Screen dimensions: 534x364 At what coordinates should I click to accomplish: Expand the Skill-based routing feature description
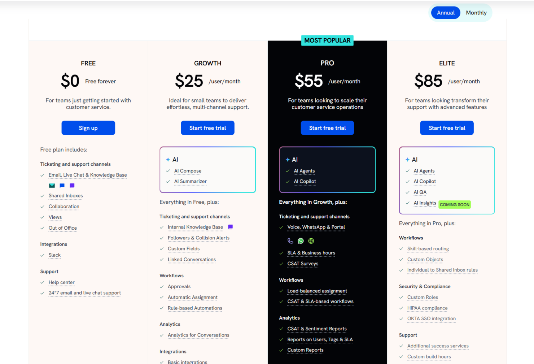click(x=428, y=249)
